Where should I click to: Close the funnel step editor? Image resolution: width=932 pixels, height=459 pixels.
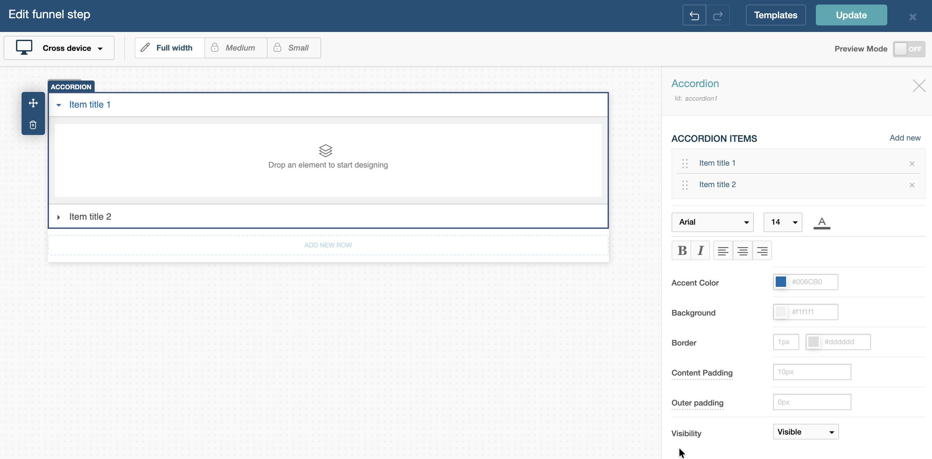(912, 17)
